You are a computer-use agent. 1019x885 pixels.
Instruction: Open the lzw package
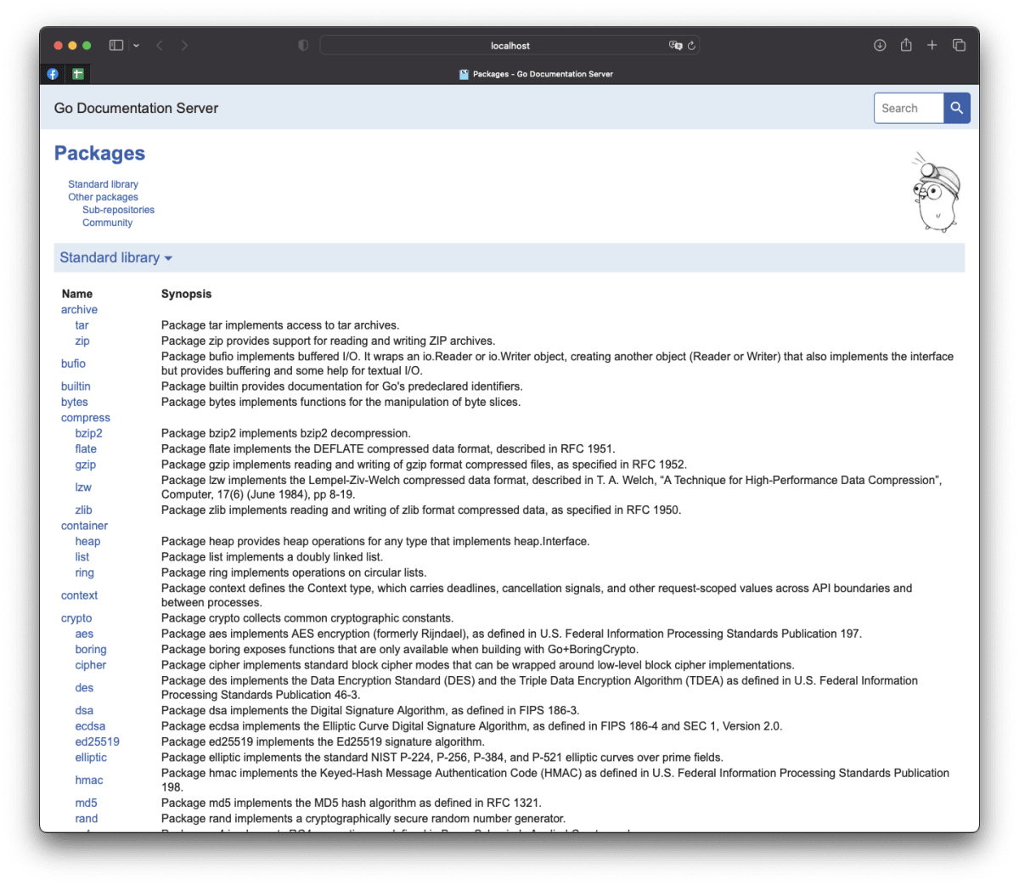click(x=83, y=488)
